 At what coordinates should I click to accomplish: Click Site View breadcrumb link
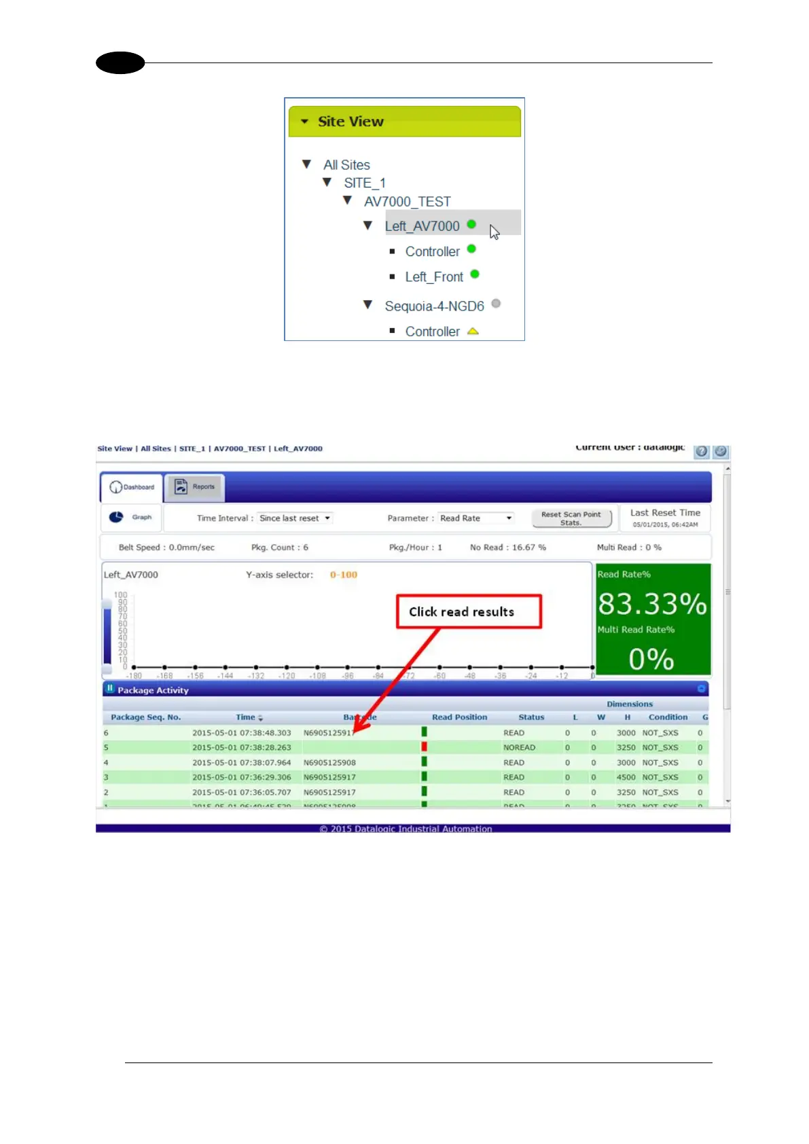point(115,449)
